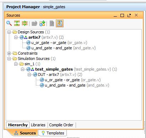The width and height of the screenshot is (146, 138).
Task: Click the Sources panel header label
Action: click(x=13, y=15)
